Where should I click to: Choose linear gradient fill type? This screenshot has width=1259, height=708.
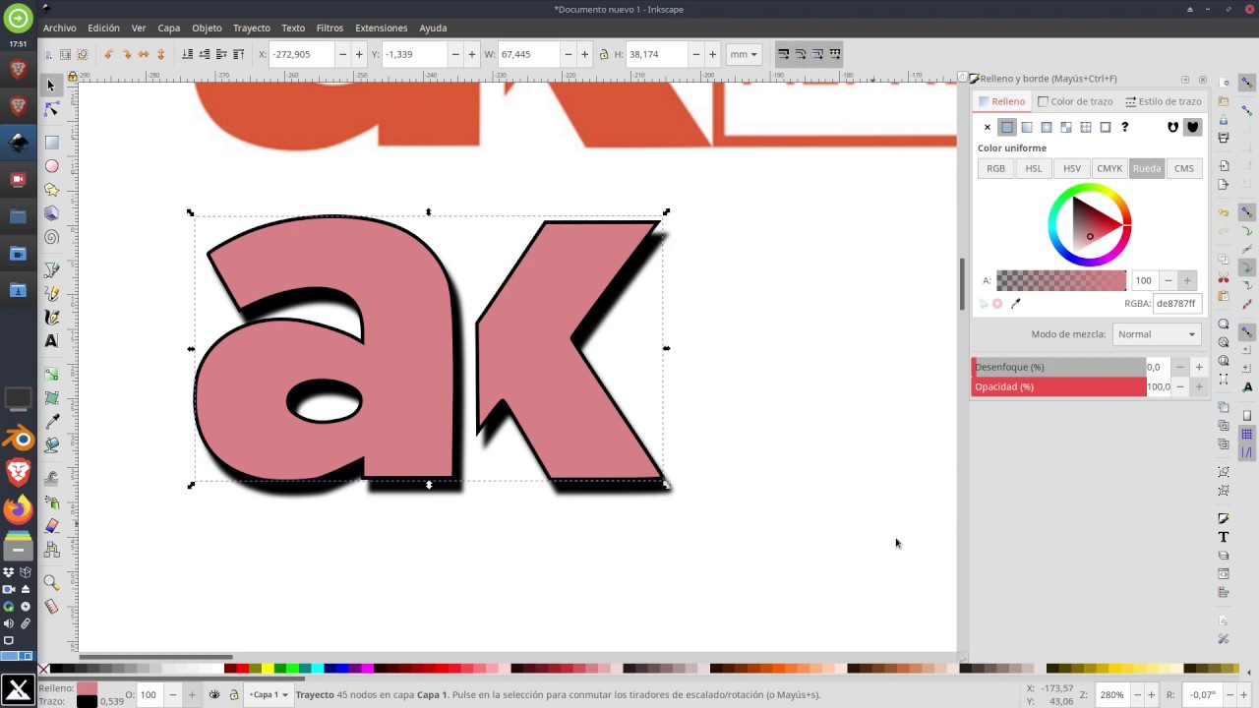(1027, 127)
